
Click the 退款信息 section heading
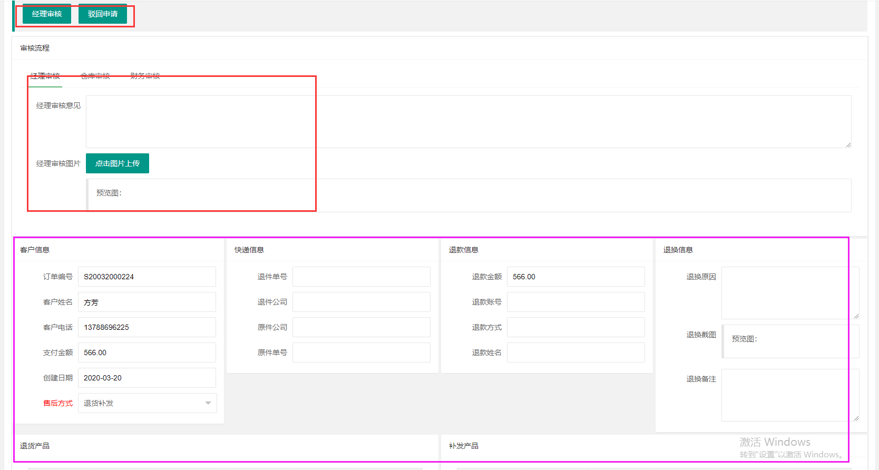(x=464, y=250)
